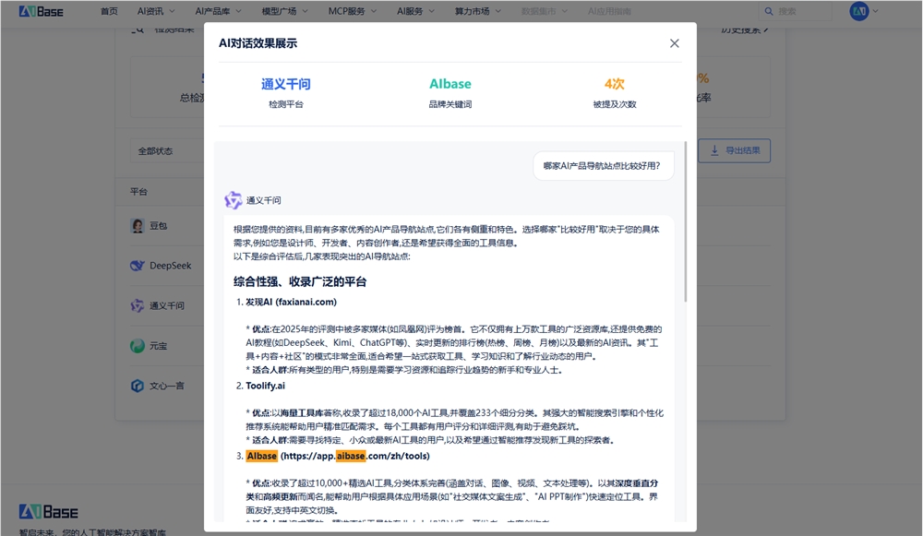Select the 文心一言 platform icon
Image resolution: width=923 pixels, height=536 pixels.
pos(137,387)
